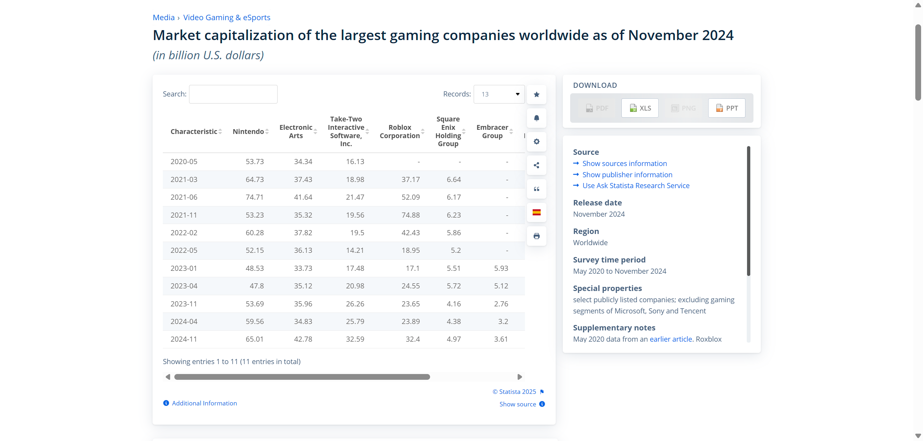Open the earlier article link

pos(671,339)
